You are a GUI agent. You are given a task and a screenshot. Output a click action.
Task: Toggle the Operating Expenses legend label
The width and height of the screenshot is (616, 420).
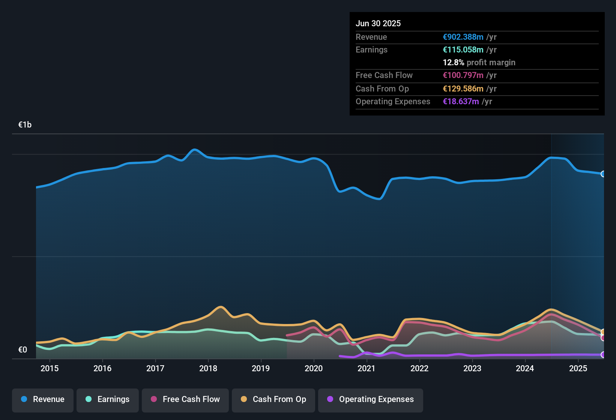(376, 399)
